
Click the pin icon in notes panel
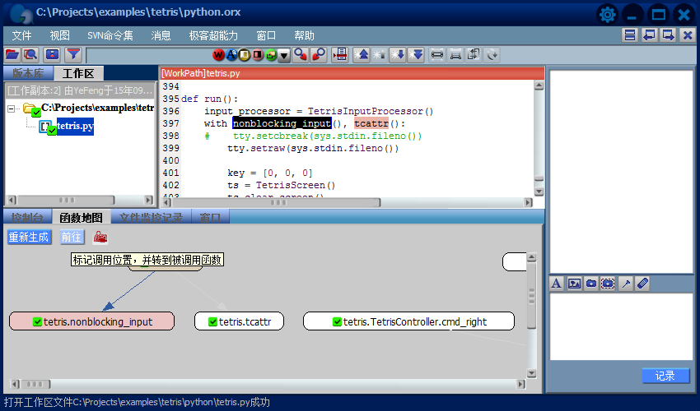(x=626, y=284)
